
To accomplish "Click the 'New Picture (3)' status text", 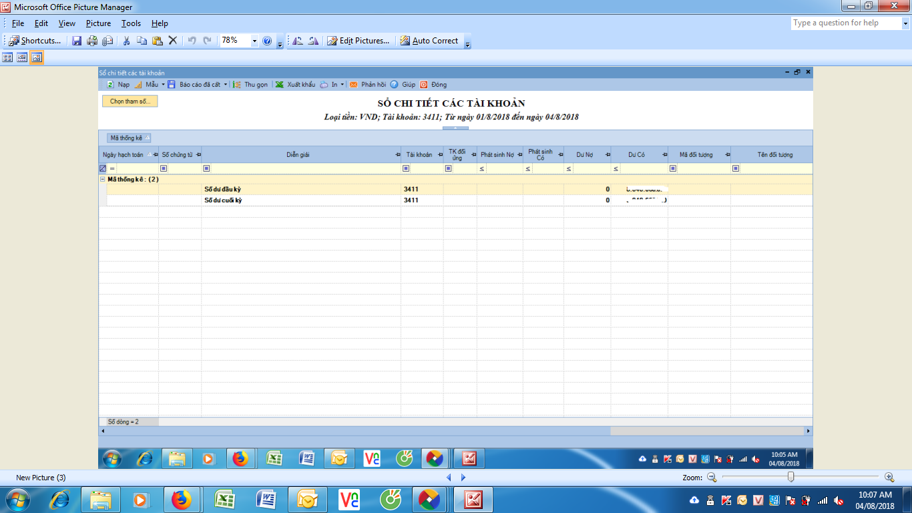I will (41, 478).
